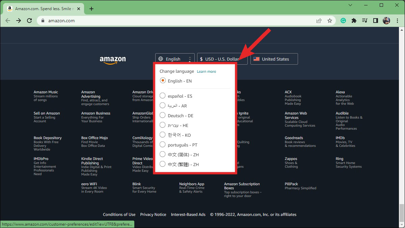Screen dimensions: 405x228
Task: Open the IMDbPro footer link
Action: coord(45,166)
